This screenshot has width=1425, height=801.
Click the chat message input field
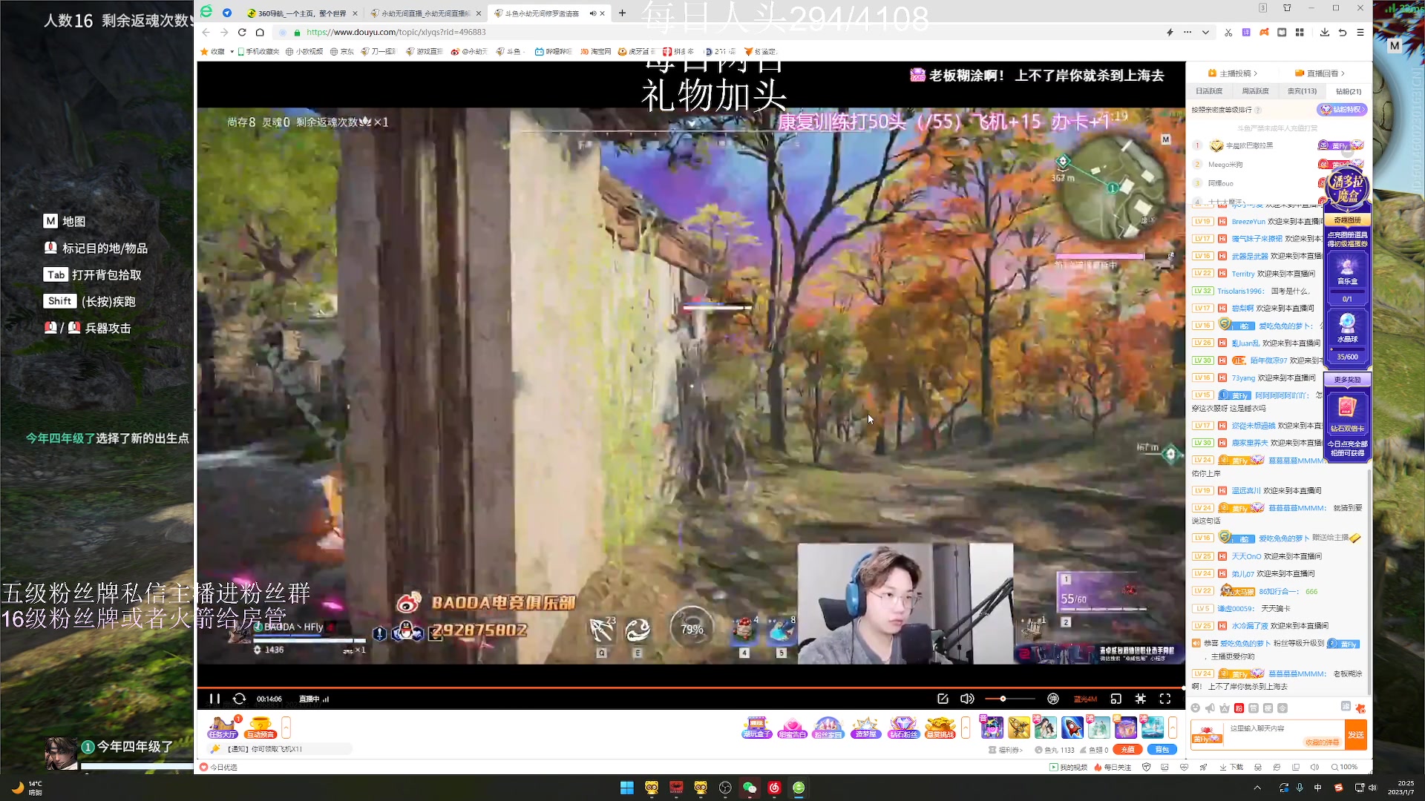point(1277,728)
